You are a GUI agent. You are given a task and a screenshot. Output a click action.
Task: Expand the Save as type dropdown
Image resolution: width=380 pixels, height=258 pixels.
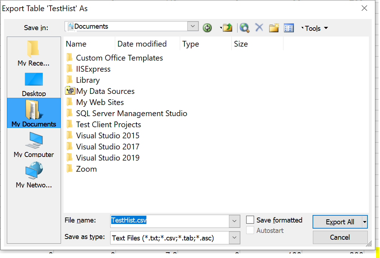point(234,238)
